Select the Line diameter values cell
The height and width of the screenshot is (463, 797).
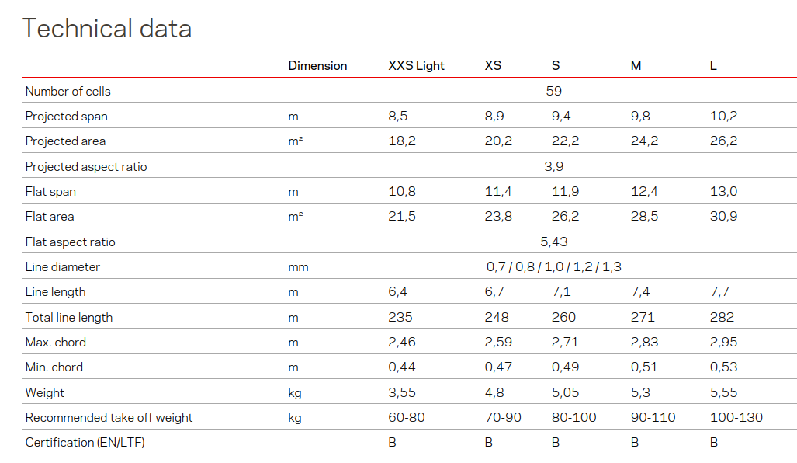[x=554, y=267]
